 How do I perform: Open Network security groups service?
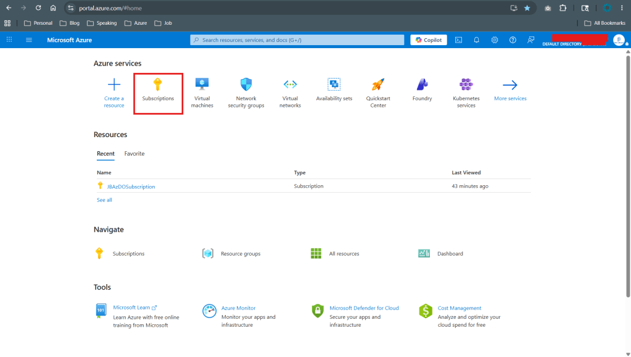[246, 93]
